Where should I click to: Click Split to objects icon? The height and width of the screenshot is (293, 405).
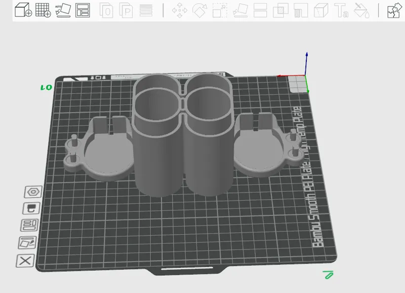pyautogui.click(x=106, y=11)
